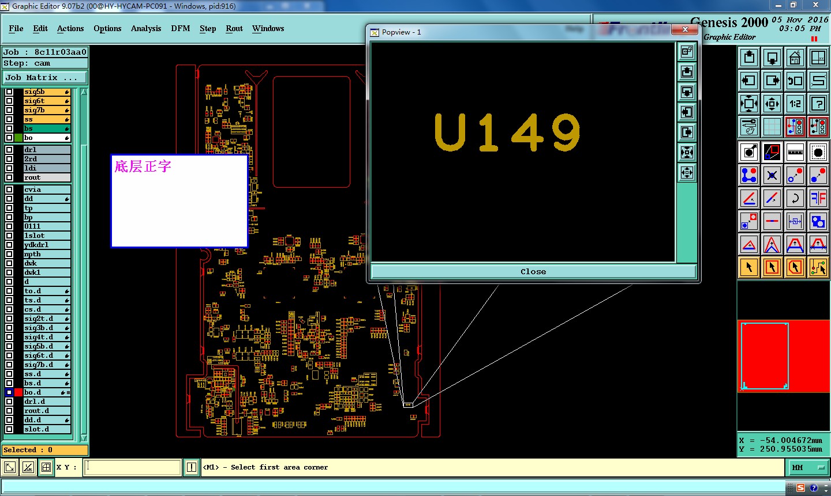Click Popview topmost window-link icon

(687, 51)
